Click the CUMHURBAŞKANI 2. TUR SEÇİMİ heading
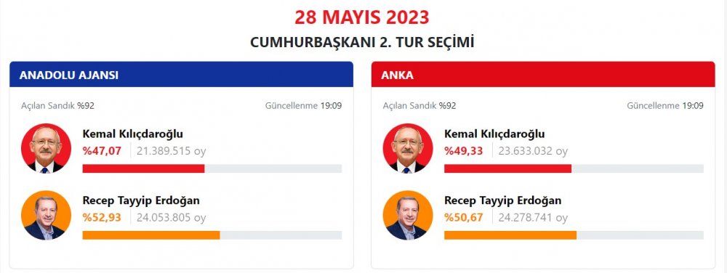This screenshot has height=273, width=727. click(362, 42)
